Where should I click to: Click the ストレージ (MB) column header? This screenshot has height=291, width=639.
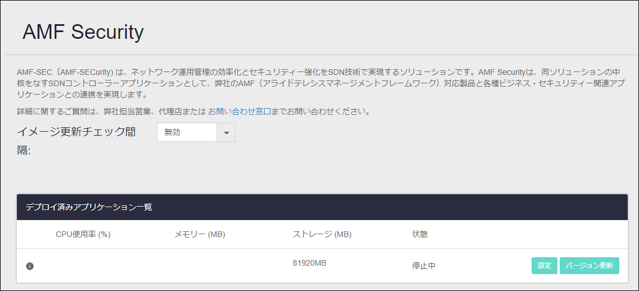point(322,234)
